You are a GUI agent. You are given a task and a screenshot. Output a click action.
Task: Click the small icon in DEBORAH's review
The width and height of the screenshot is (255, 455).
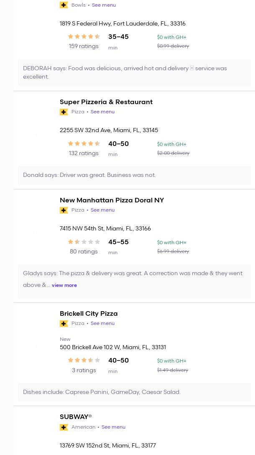pos(192,68)
